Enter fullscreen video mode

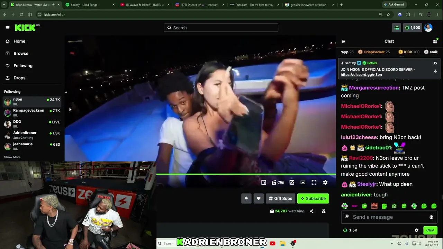pyautogui.click(x=314, y=183)
